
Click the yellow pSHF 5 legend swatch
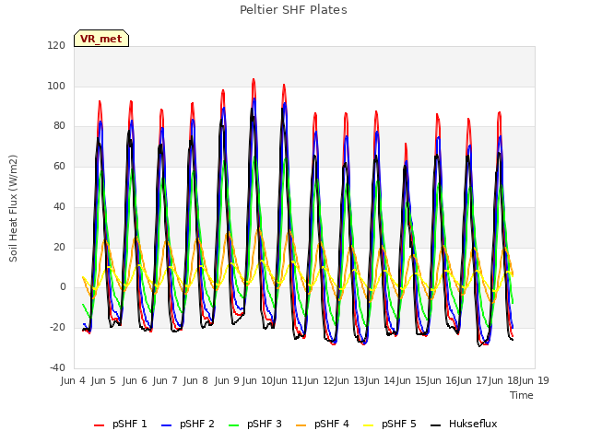coord(369,425)
